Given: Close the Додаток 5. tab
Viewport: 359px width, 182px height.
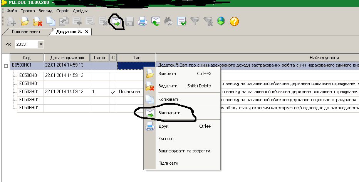Looking at the screenshot, I should [87, 32].
